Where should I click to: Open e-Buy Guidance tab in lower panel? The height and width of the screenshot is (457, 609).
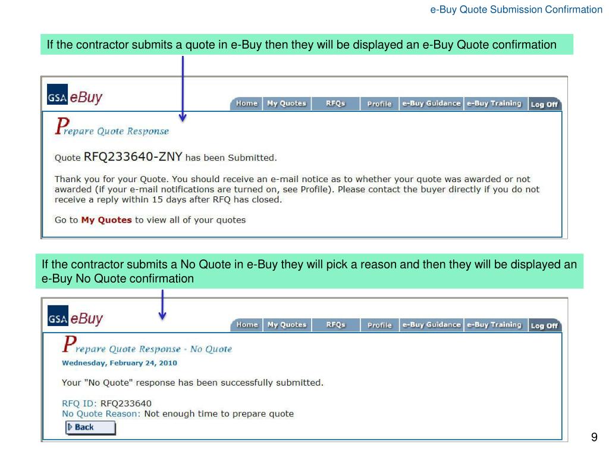[432, 325]
